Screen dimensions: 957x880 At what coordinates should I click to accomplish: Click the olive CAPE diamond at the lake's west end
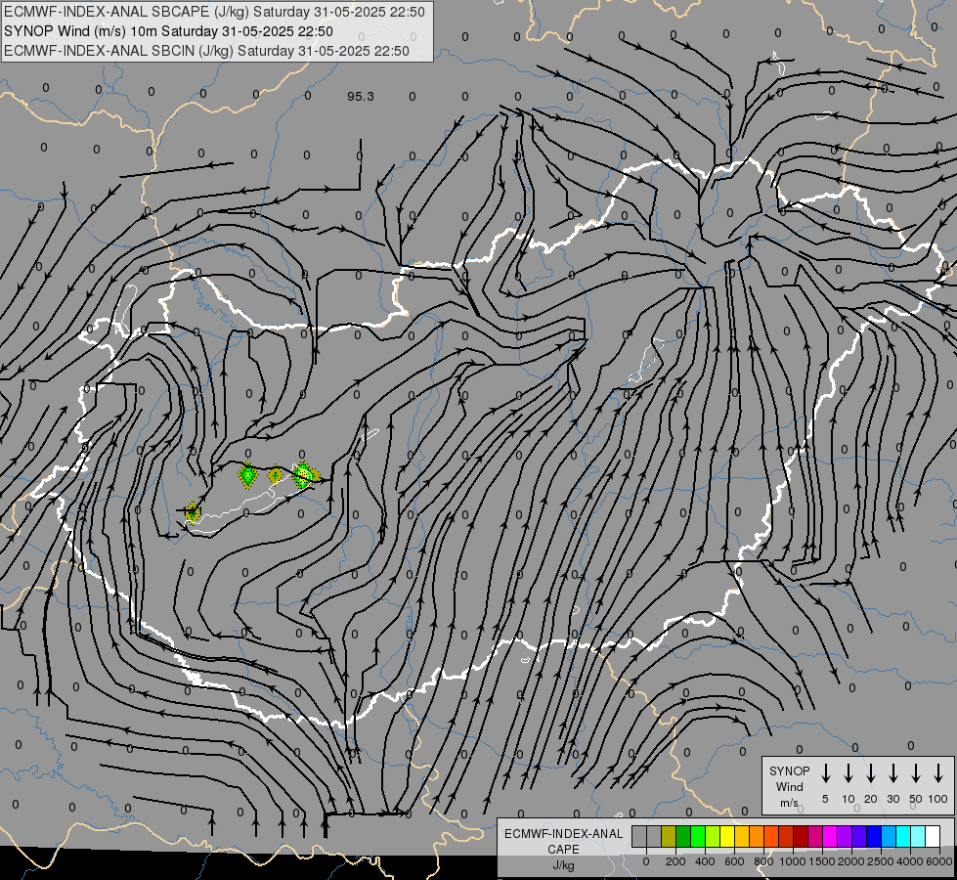(x=193, y=512)
